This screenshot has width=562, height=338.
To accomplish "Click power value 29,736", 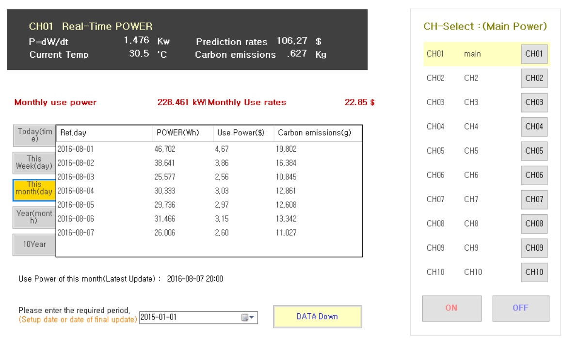I will tap(165, 205).
